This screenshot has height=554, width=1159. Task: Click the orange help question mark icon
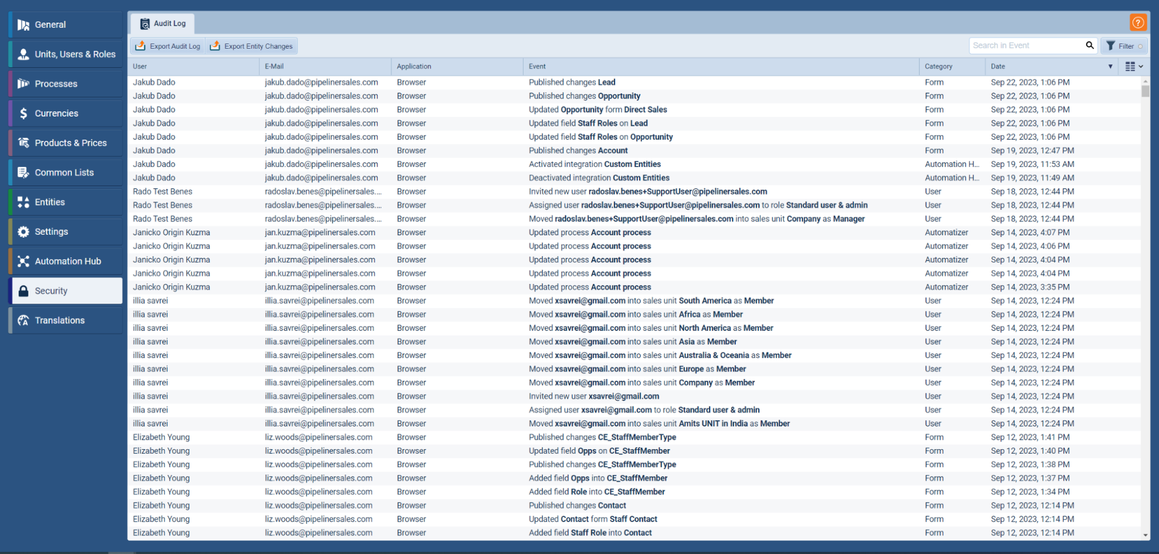1138,23
